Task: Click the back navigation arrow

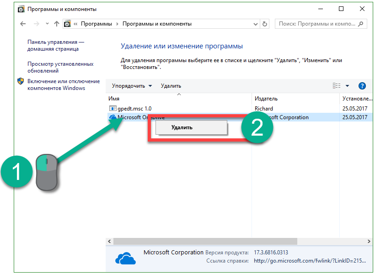Action: click(23, 24)
